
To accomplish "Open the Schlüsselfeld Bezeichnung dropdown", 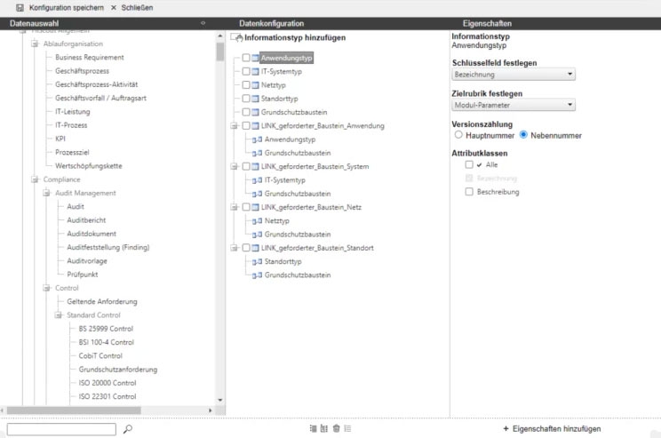I will point(514,75).
